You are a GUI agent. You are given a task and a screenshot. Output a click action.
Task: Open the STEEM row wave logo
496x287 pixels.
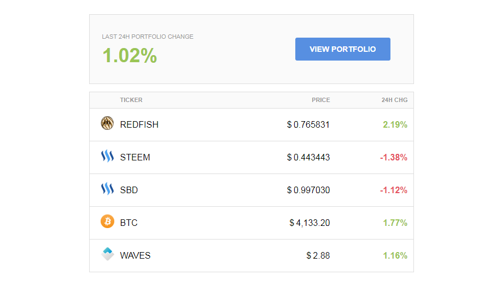click(107, 156)
